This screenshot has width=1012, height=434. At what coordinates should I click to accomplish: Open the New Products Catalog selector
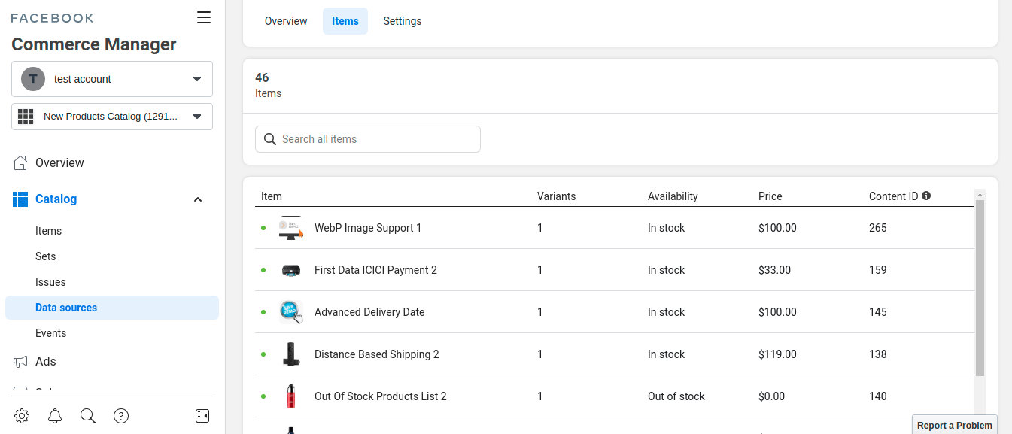point(112,117)
